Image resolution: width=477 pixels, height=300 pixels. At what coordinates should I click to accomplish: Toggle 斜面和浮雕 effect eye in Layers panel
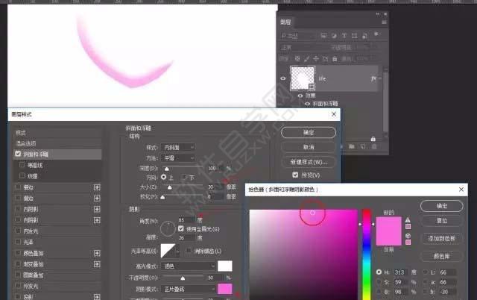(x=308, y=104)
